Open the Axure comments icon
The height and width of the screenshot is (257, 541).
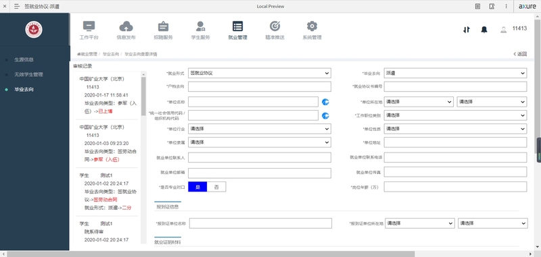[492, 6]
